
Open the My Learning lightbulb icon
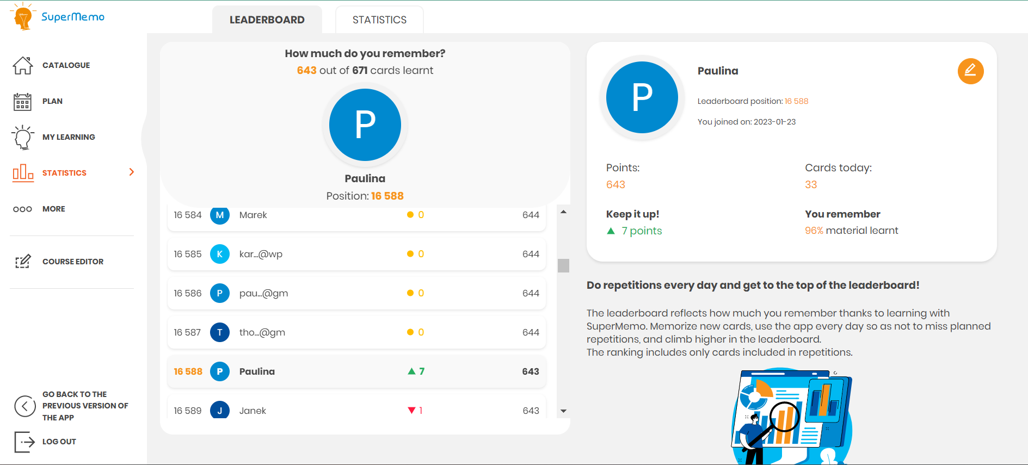[x=23, y=137]
